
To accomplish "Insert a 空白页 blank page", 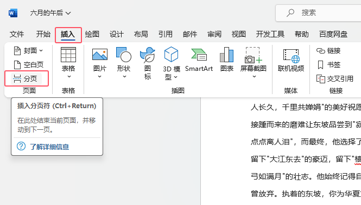I will (x=29, y=65).
